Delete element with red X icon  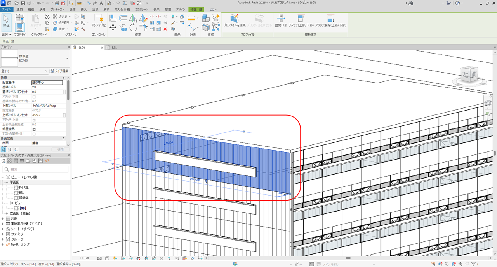point(165,29)
